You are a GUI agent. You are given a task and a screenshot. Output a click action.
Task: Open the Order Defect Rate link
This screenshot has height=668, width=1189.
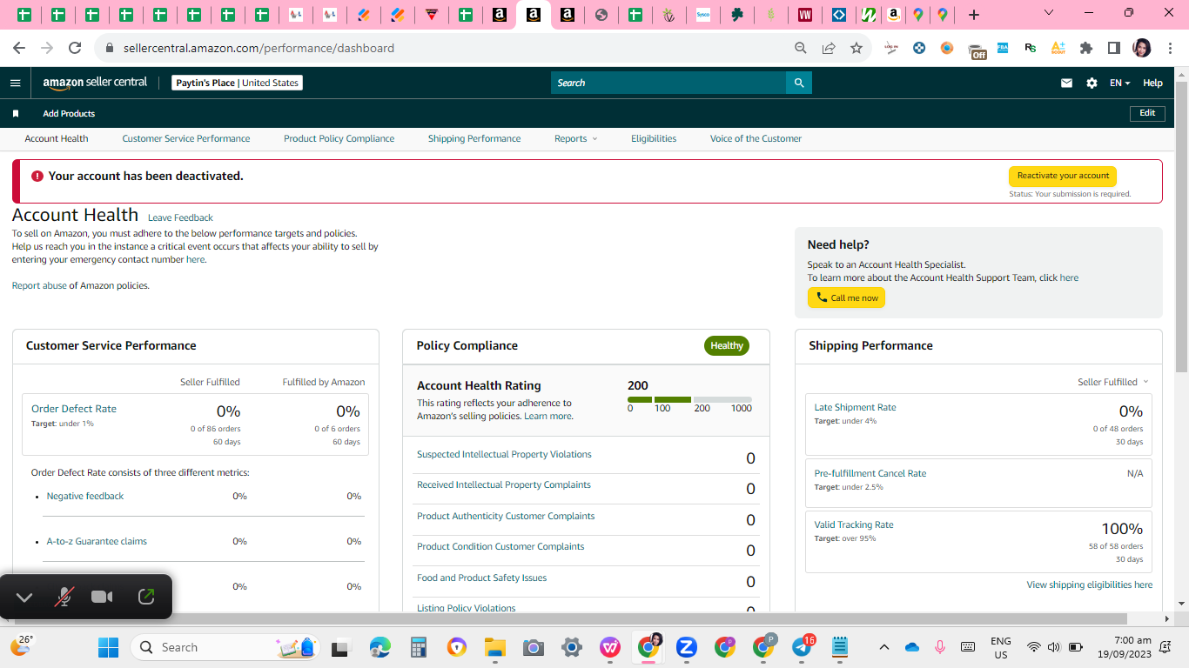point(74,409)
